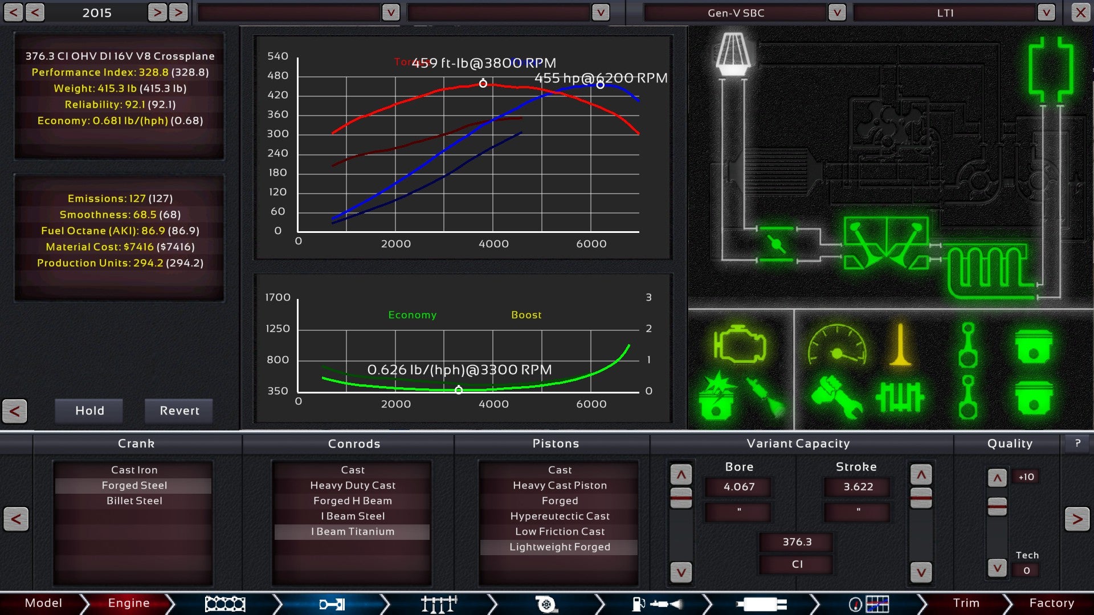Go to next section arrow beside Quality
This screenshot has height=615, width=1094.
(x=1077, y=519)
